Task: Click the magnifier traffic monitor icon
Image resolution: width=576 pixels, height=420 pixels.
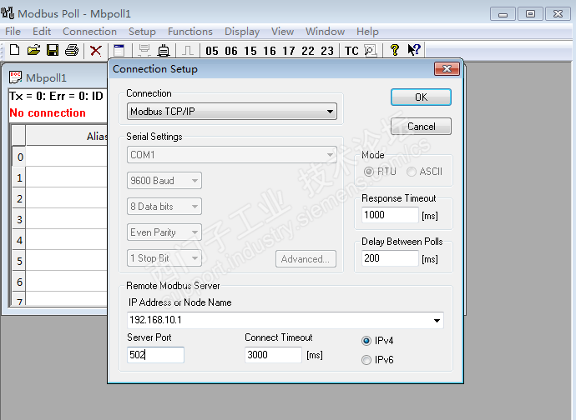Action: point(371,50)
